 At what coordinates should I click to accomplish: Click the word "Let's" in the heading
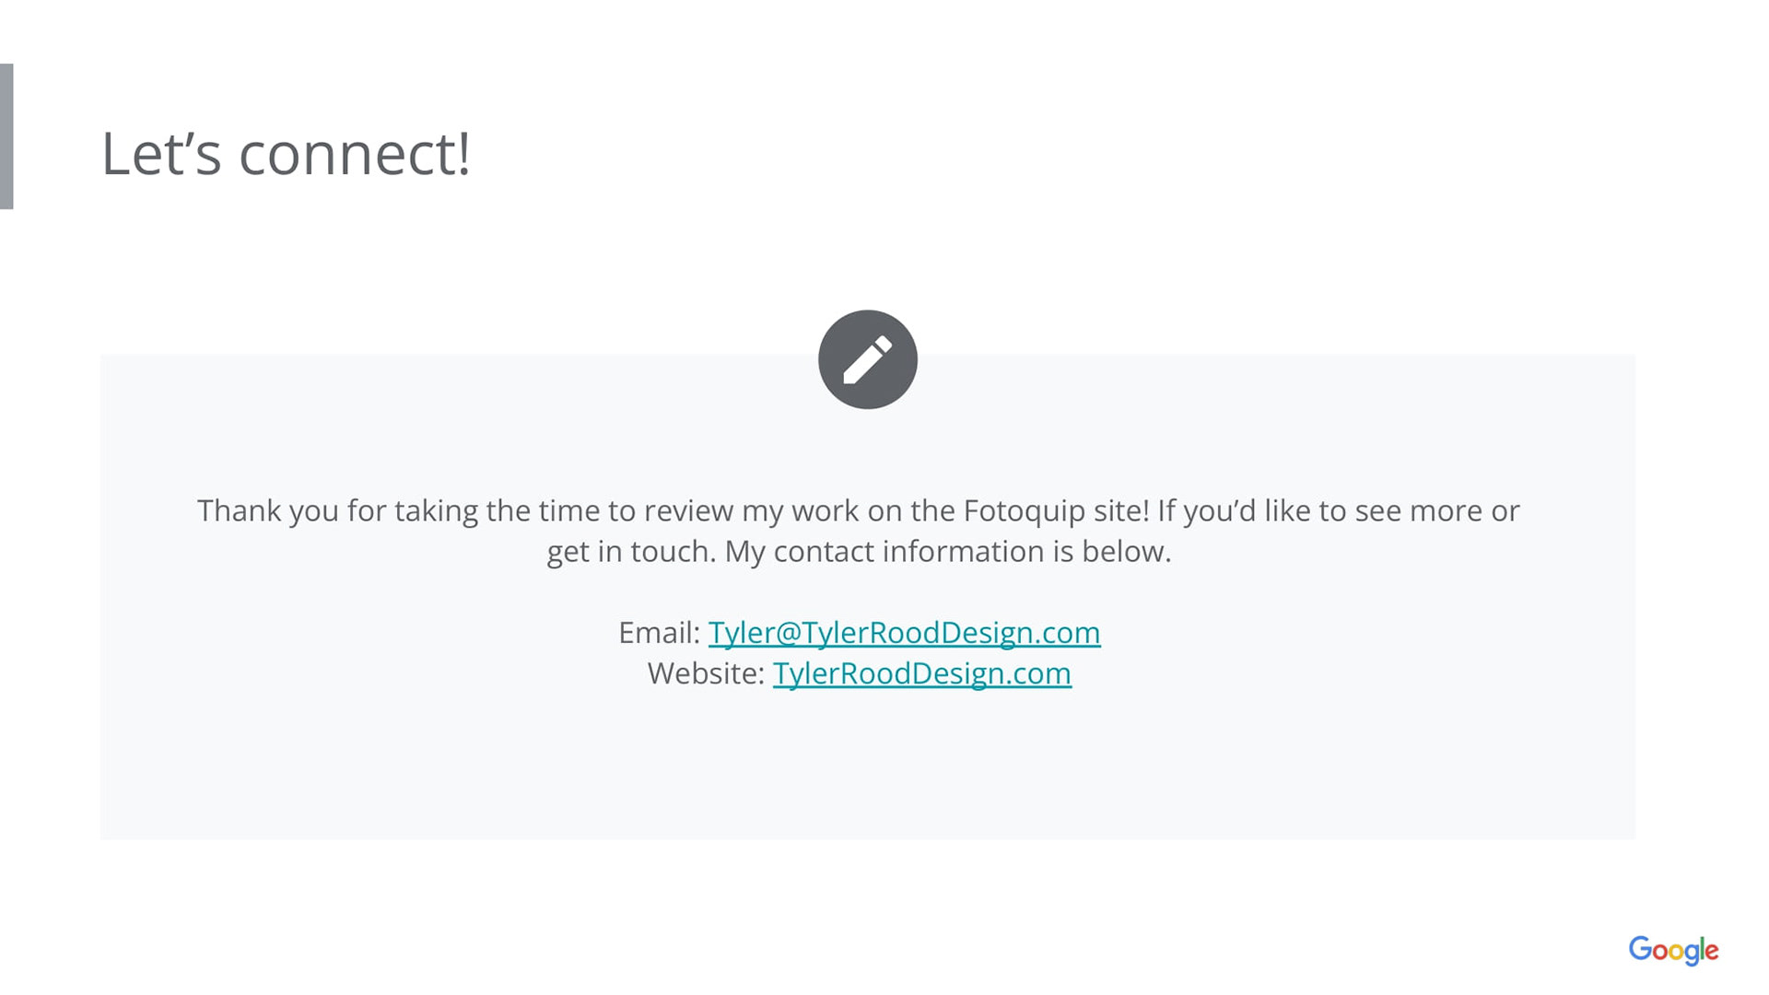coord(161,154)
